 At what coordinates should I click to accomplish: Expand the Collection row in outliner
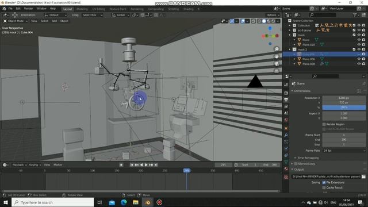290,25
